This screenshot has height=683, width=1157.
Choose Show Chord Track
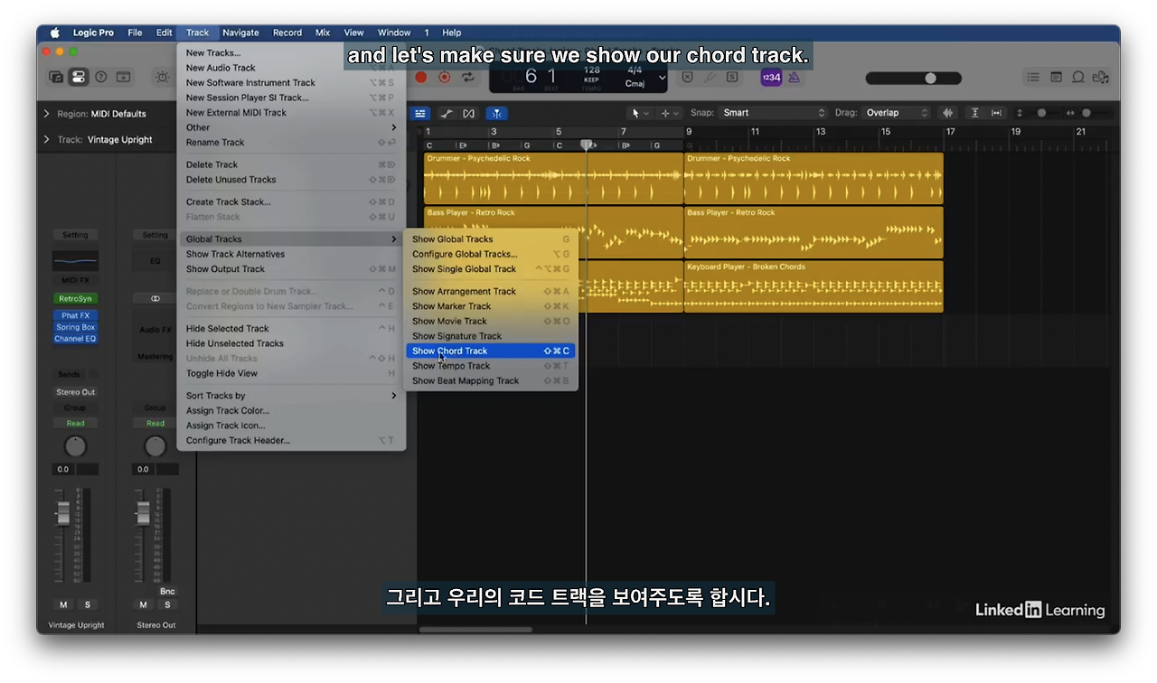coord(491,351)
